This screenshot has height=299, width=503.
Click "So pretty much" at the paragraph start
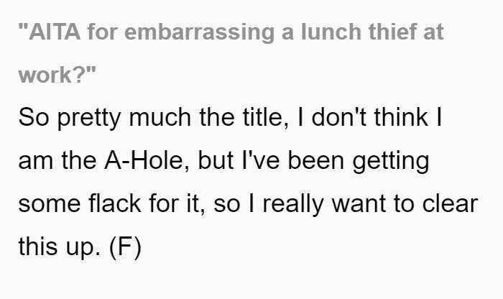tap(105, 118)
